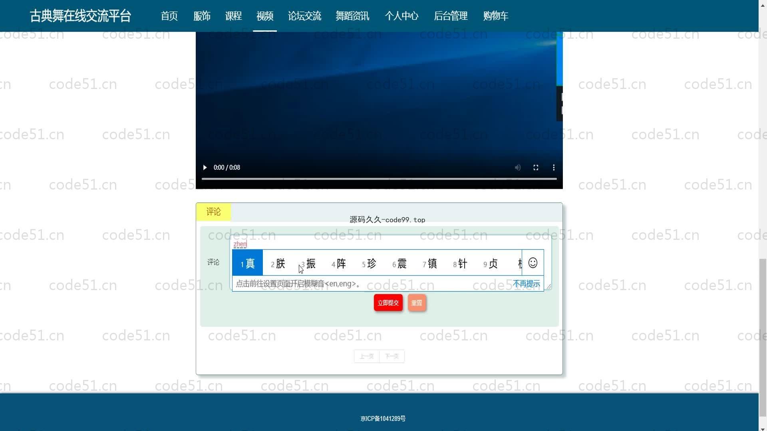767x431 pixels.
Task: Open the emoji picker in IME bar
Action: pos(533,263)
